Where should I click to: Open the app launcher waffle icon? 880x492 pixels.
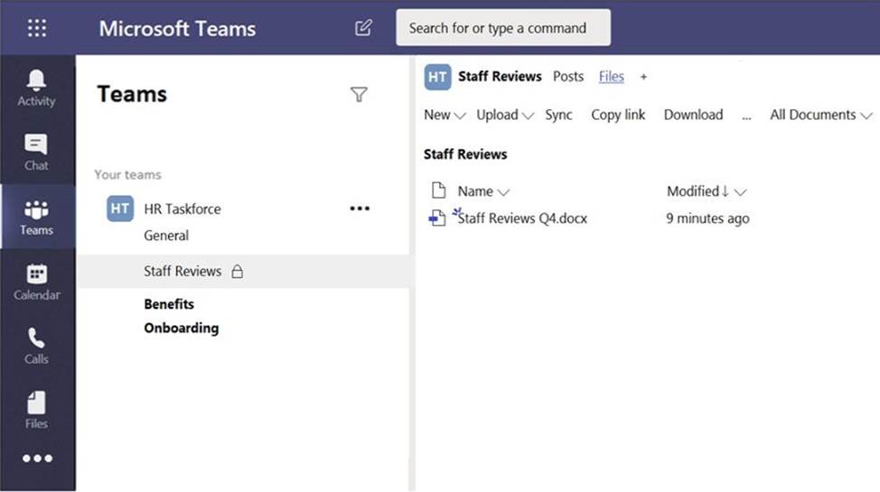pos(37,28)
